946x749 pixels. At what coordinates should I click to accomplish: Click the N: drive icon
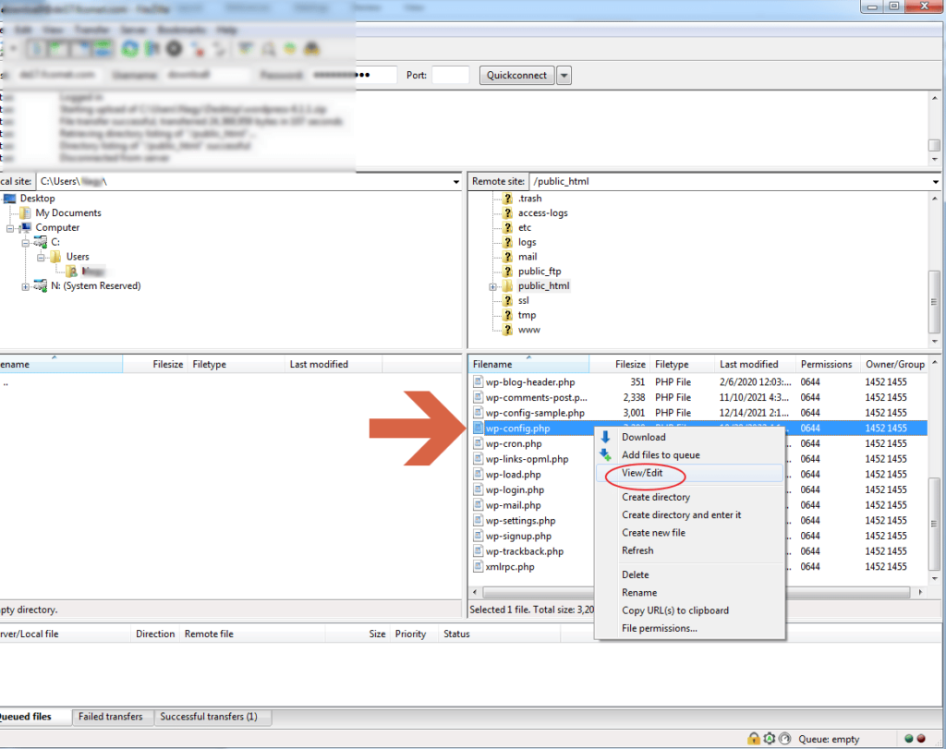point(41,286)
